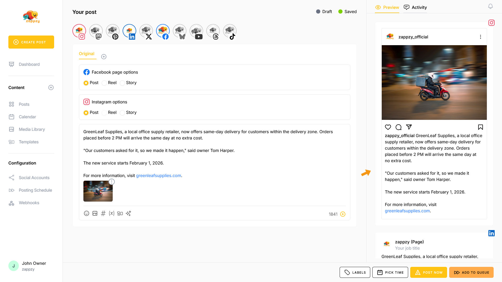The width and height of the screenshot is (502, 282).
Task: Open notifications bell icon
Action: coord(490,6)
